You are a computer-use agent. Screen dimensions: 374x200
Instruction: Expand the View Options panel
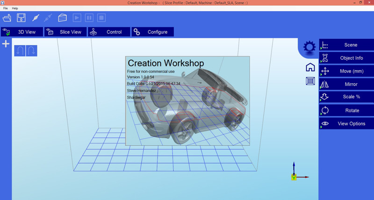pyautogui.click(x=346, y=123)
